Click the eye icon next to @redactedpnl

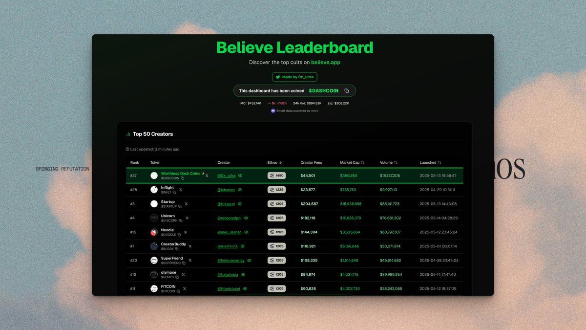(246, 218)
